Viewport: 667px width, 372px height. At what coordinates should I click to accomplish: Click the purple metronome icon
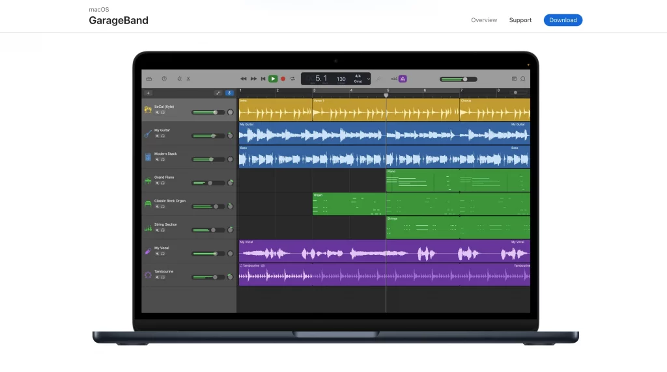(x=403, y=79)
